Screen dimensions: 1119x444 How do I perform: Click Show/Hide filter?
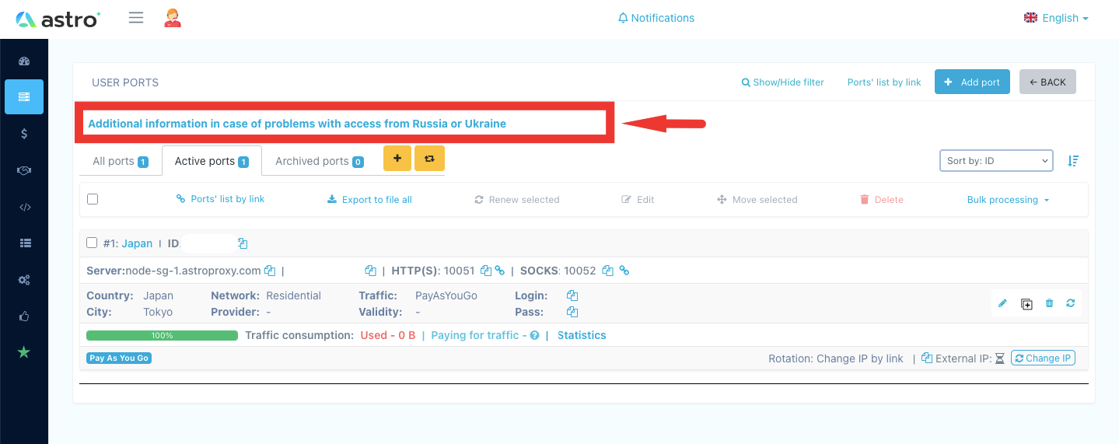782,82
